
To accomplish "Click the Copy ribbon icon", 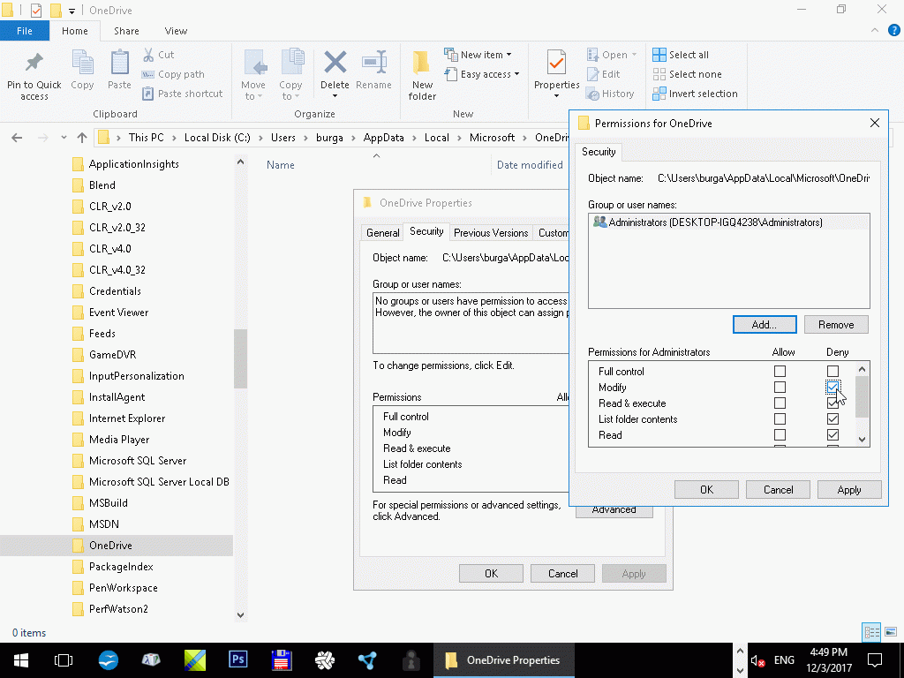I will 82,63.
